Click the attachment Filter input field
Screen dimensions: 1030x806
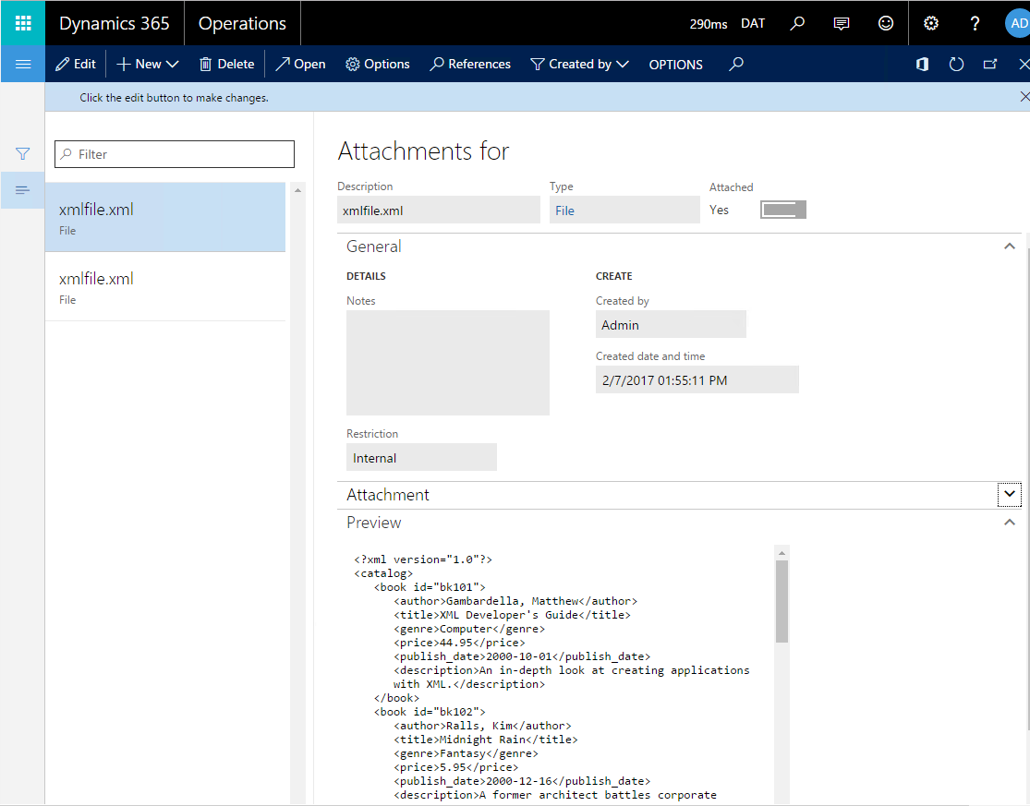point(176,154)
